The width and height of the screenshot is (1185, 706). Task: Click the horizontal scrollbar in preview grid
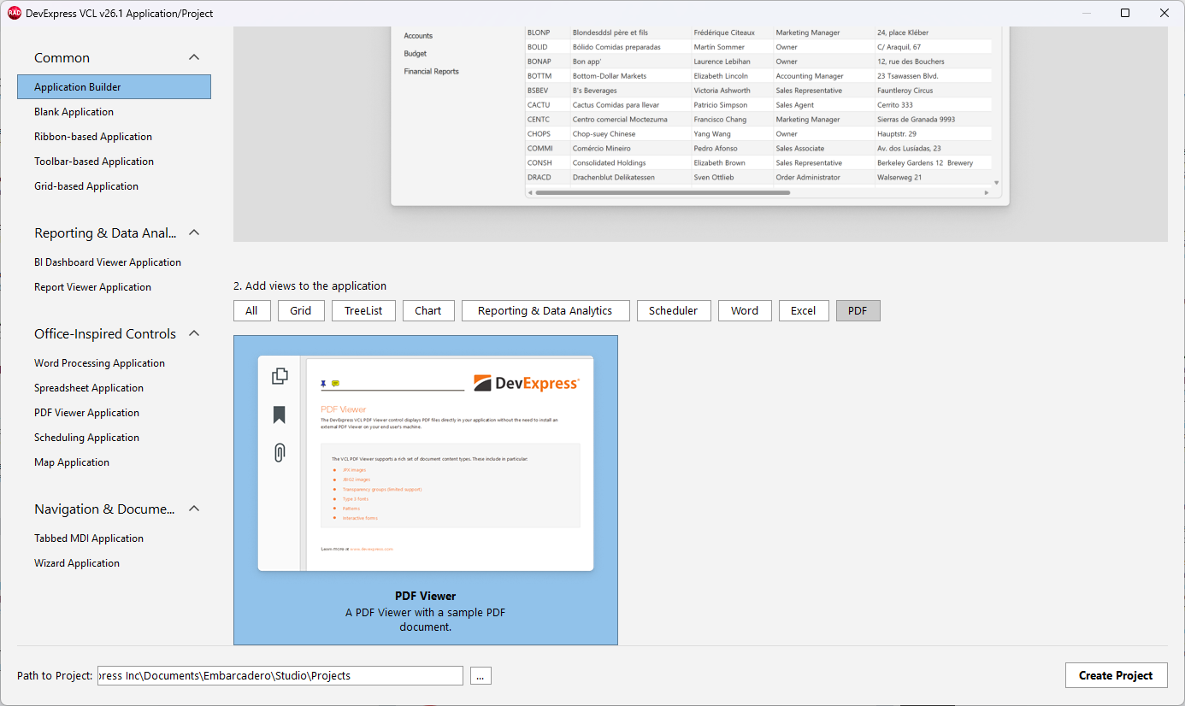tap(663, 193)
